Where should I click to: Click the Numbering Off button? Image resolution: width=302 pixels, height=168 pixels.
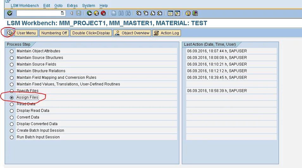pyautogui.click(x=54, y=33)
